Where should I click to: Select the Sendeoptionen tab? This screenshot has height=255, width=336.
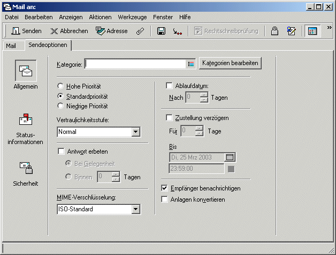pos(48,45)
